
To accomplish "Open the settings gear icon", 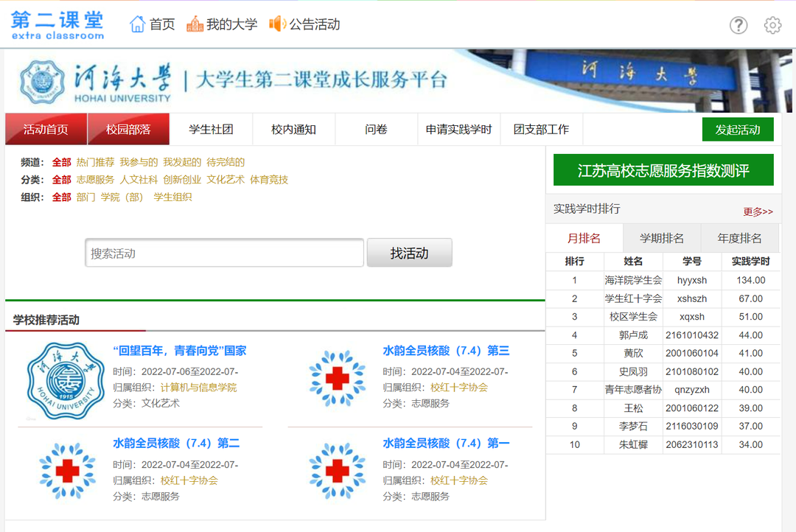I will 772,25.
